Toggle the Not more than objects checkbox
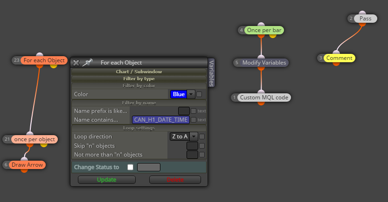Viewport: 388px width, 202px height. [x=202, y=155]
